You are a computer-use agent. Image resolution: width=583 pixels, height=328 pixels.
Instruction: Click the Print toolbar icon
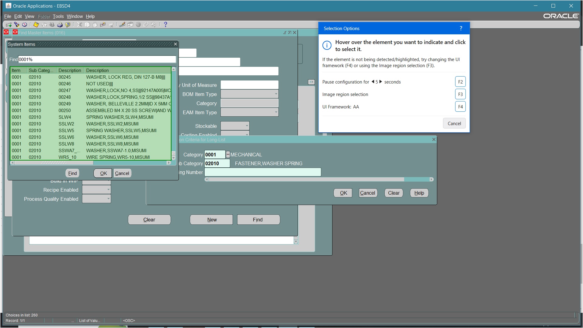pyautogui.click(x=60, y=25)
